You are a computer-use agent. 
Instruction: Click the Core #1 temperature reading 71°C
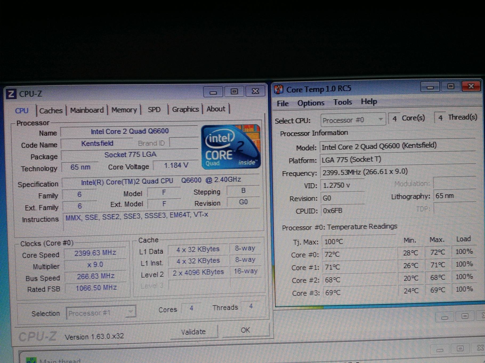332,267
